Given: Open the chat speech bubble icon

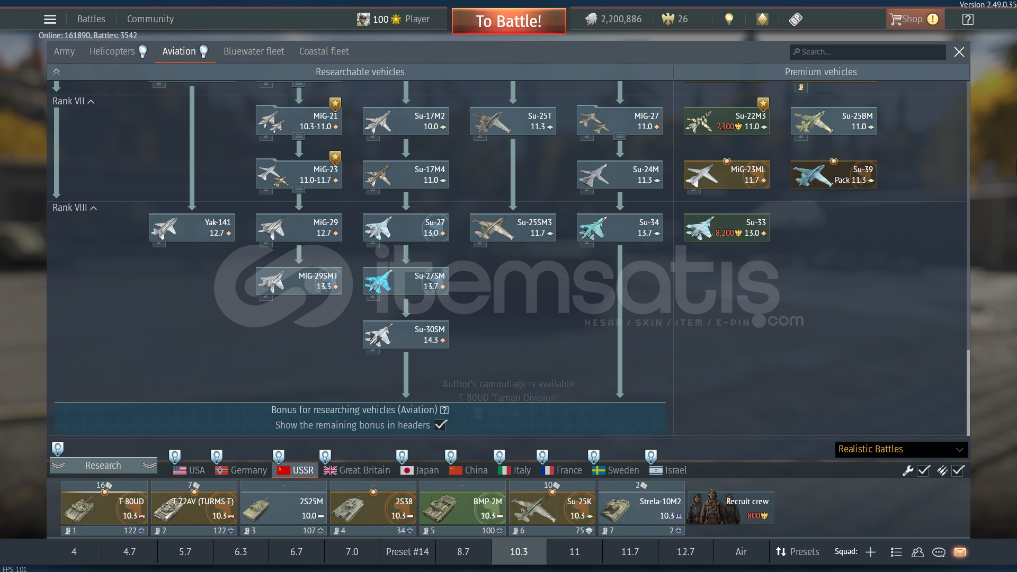Looking at the screenshot, I should (939, 552).
